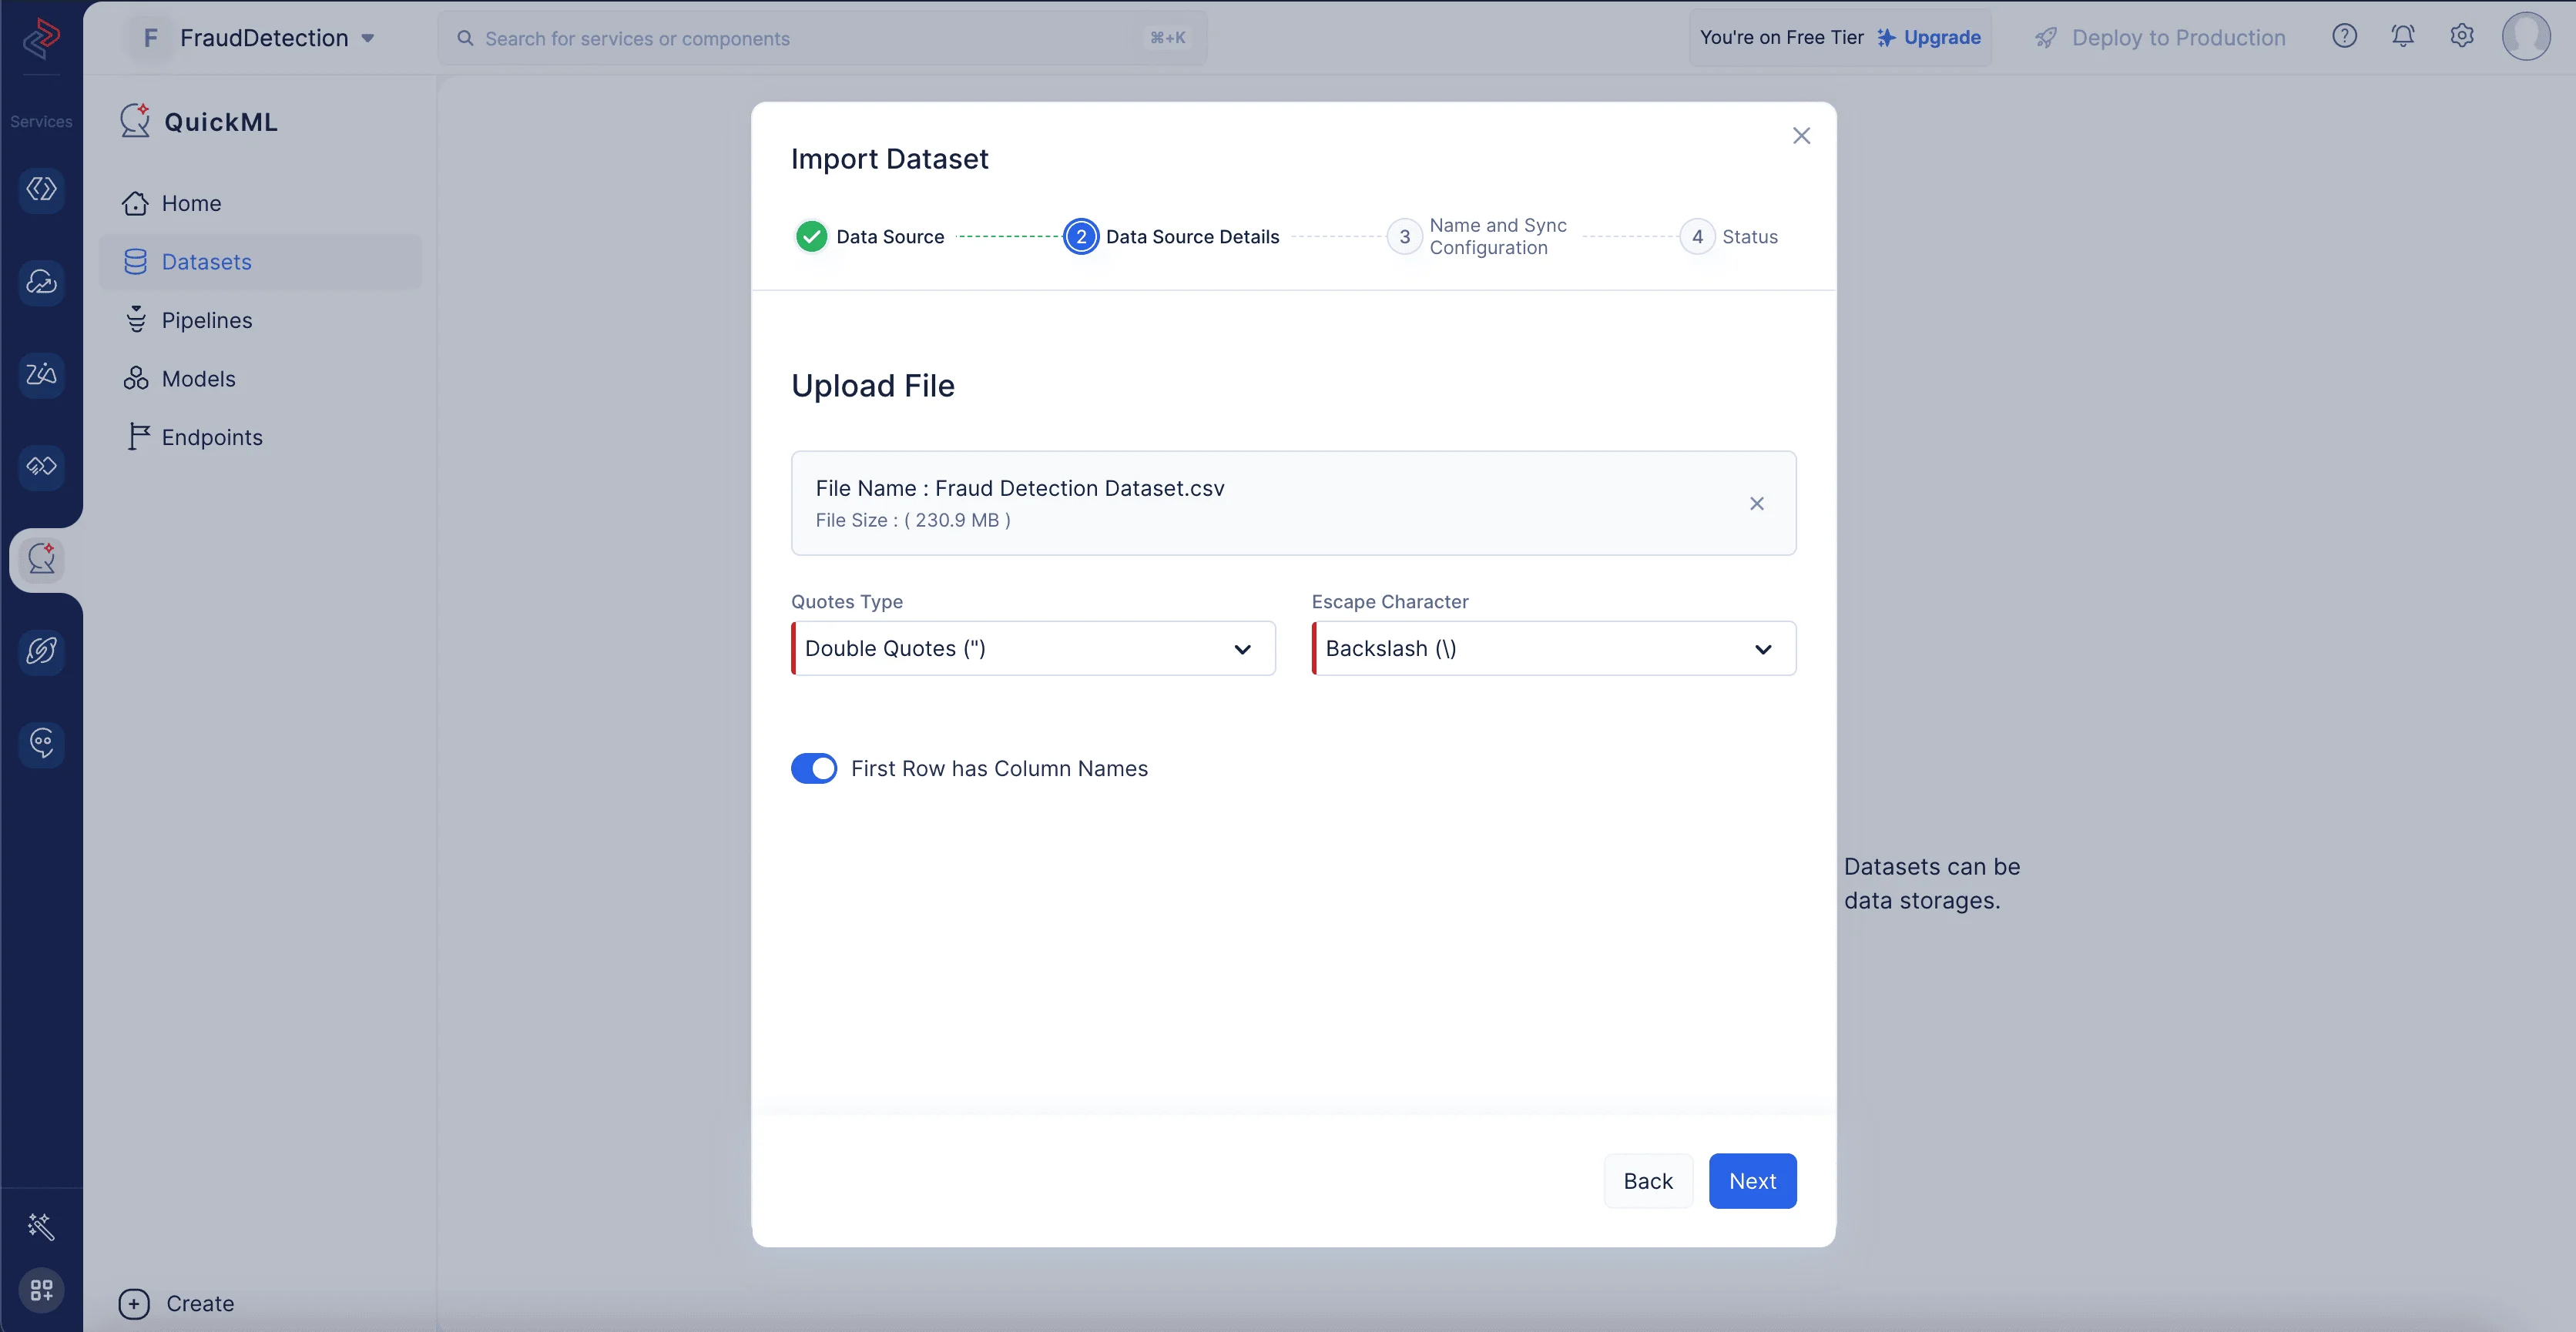Open settings gear icon in header
The height and width of the screenshot is (1332, 2576).
coord(2461,37)
